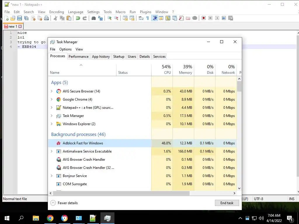The image size is (299, 224).
Task: Click the Windows Start button
Action: [7, 218]
